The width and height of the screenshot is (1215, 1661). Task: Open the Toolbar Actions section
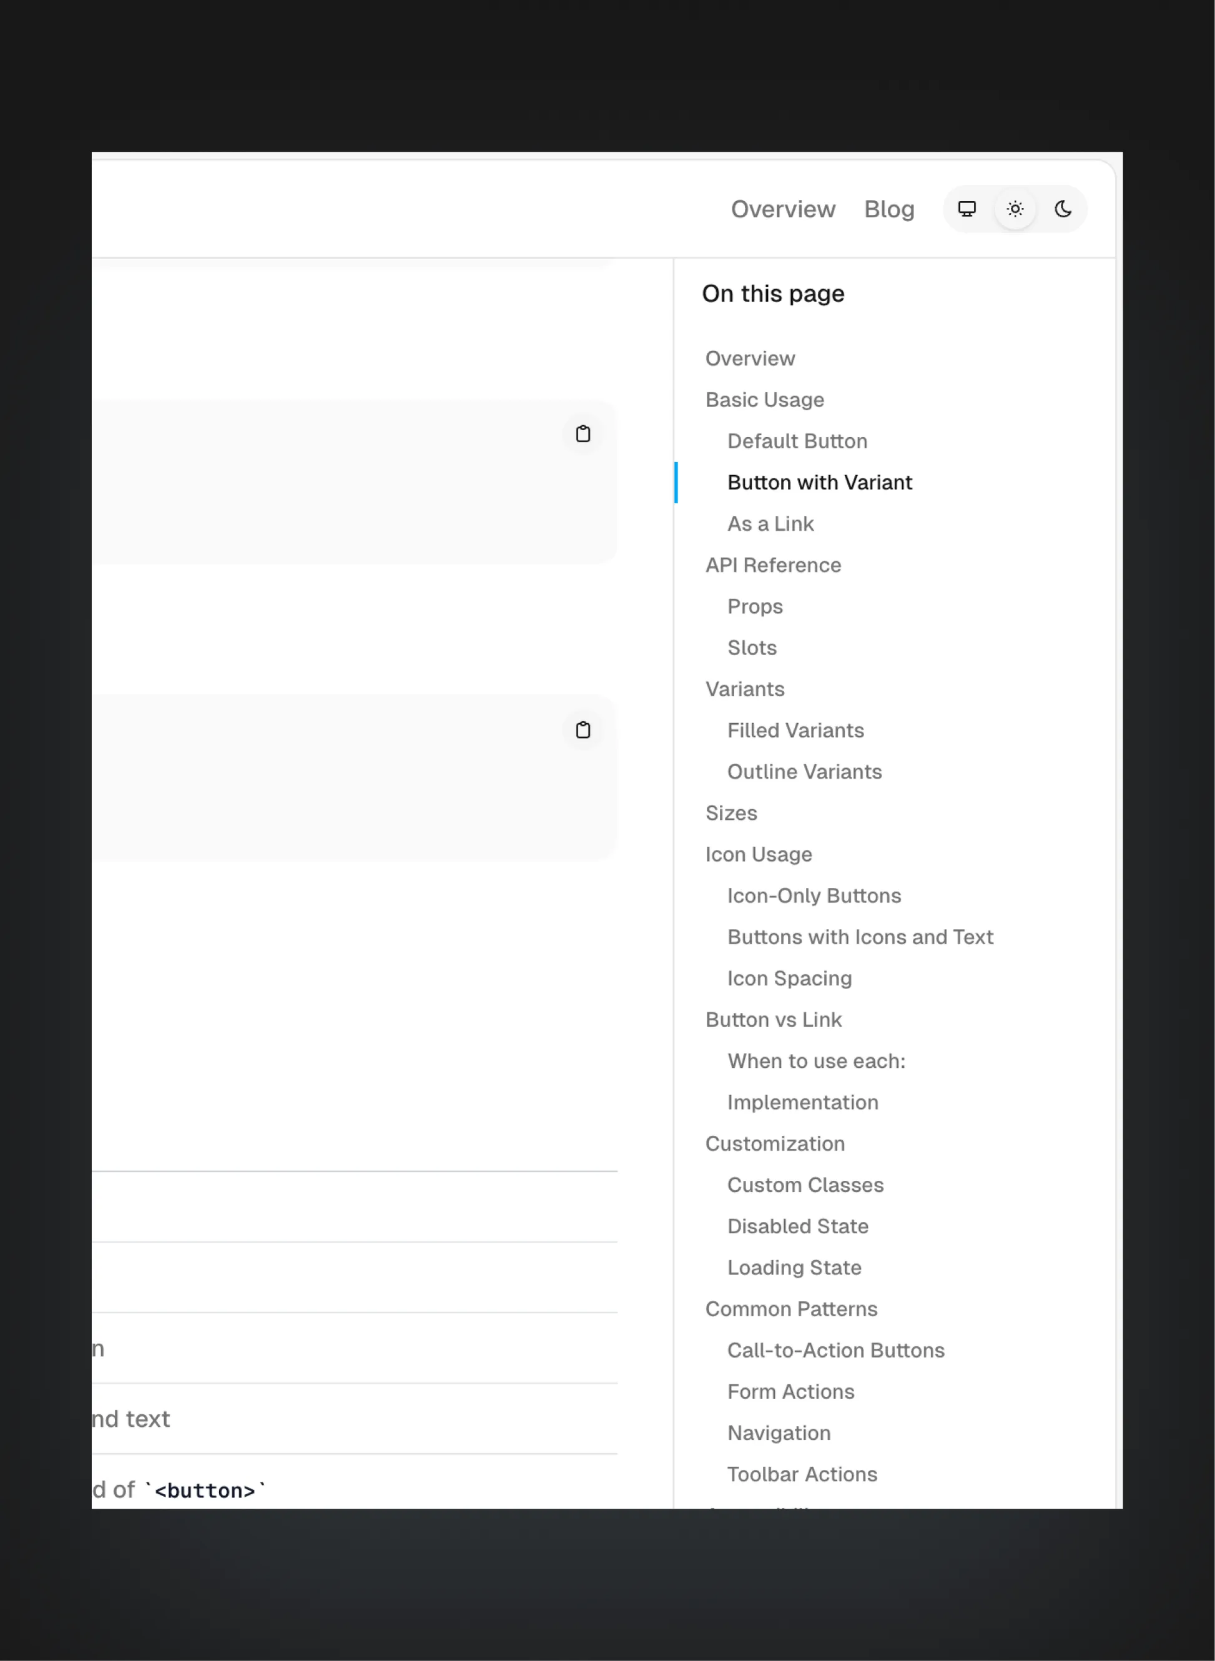tap(802, 1474)
